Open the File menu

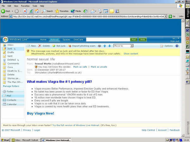tap(3, 6)
